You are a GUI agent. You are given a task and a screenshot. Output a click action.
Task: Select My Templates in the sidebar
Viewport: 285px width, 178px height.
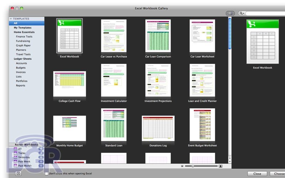click(x=22, y=28)
